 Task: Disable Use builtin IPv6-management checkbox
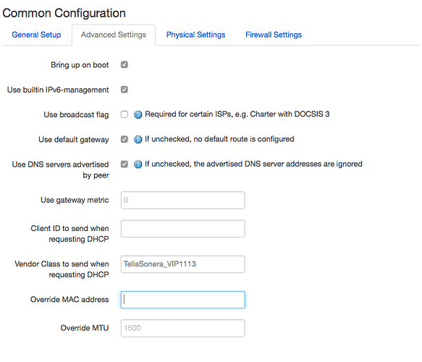pos(125,90)
